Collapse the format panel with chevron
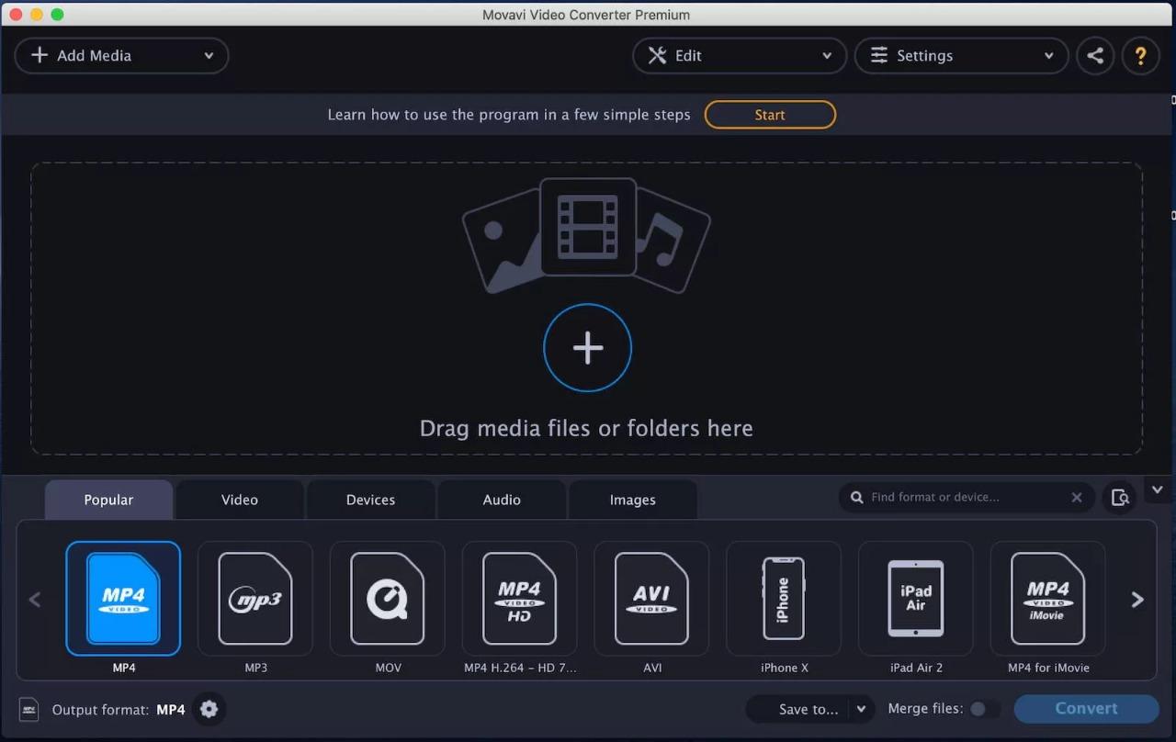The height and width of the screenshot is (742, 1176). 1159,489
